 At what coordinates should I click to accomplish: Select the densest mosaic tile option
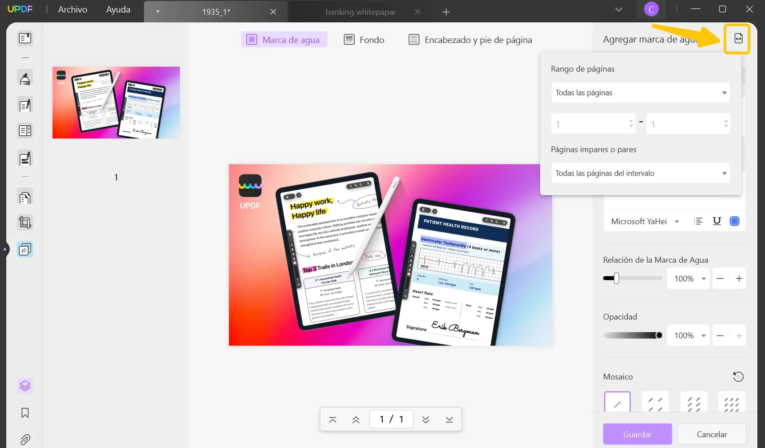pos(732,402)
